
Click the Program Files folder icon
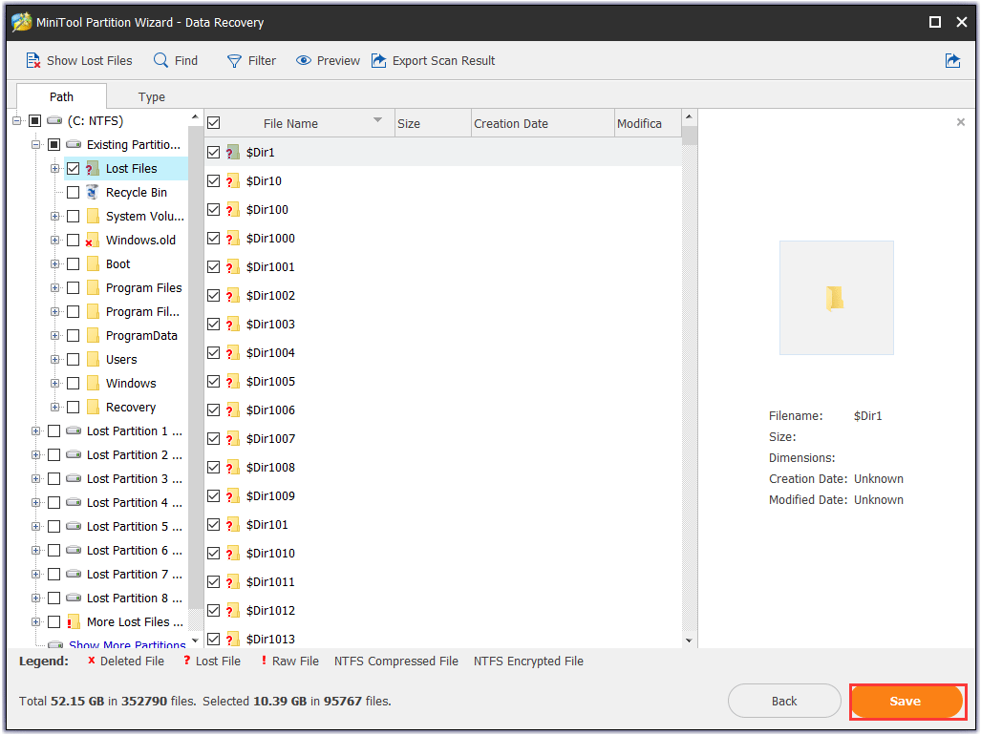point(94,287)
